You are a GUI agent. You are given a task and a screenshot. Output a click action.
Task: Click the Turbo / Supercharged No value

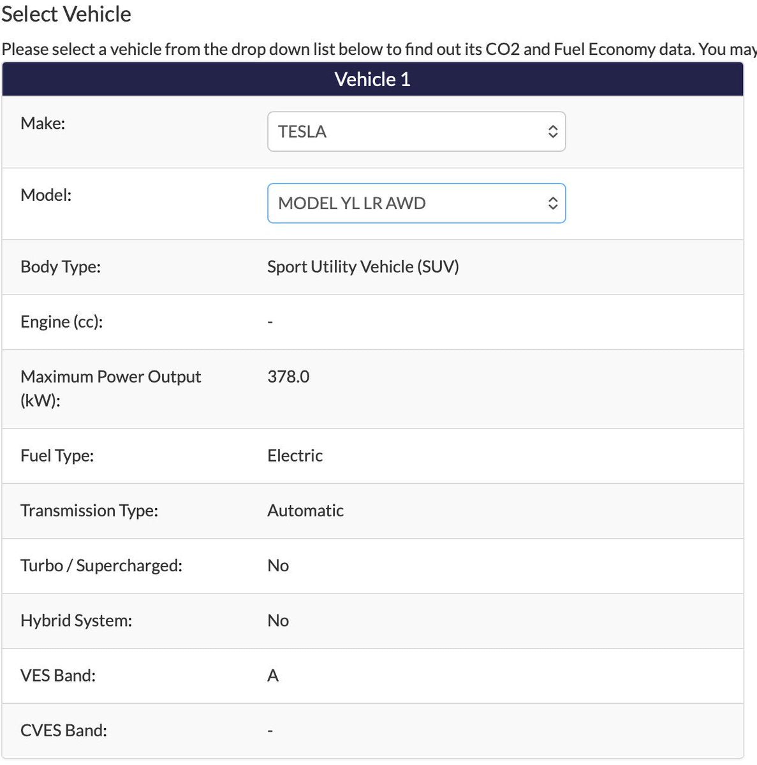click(278, 565)
